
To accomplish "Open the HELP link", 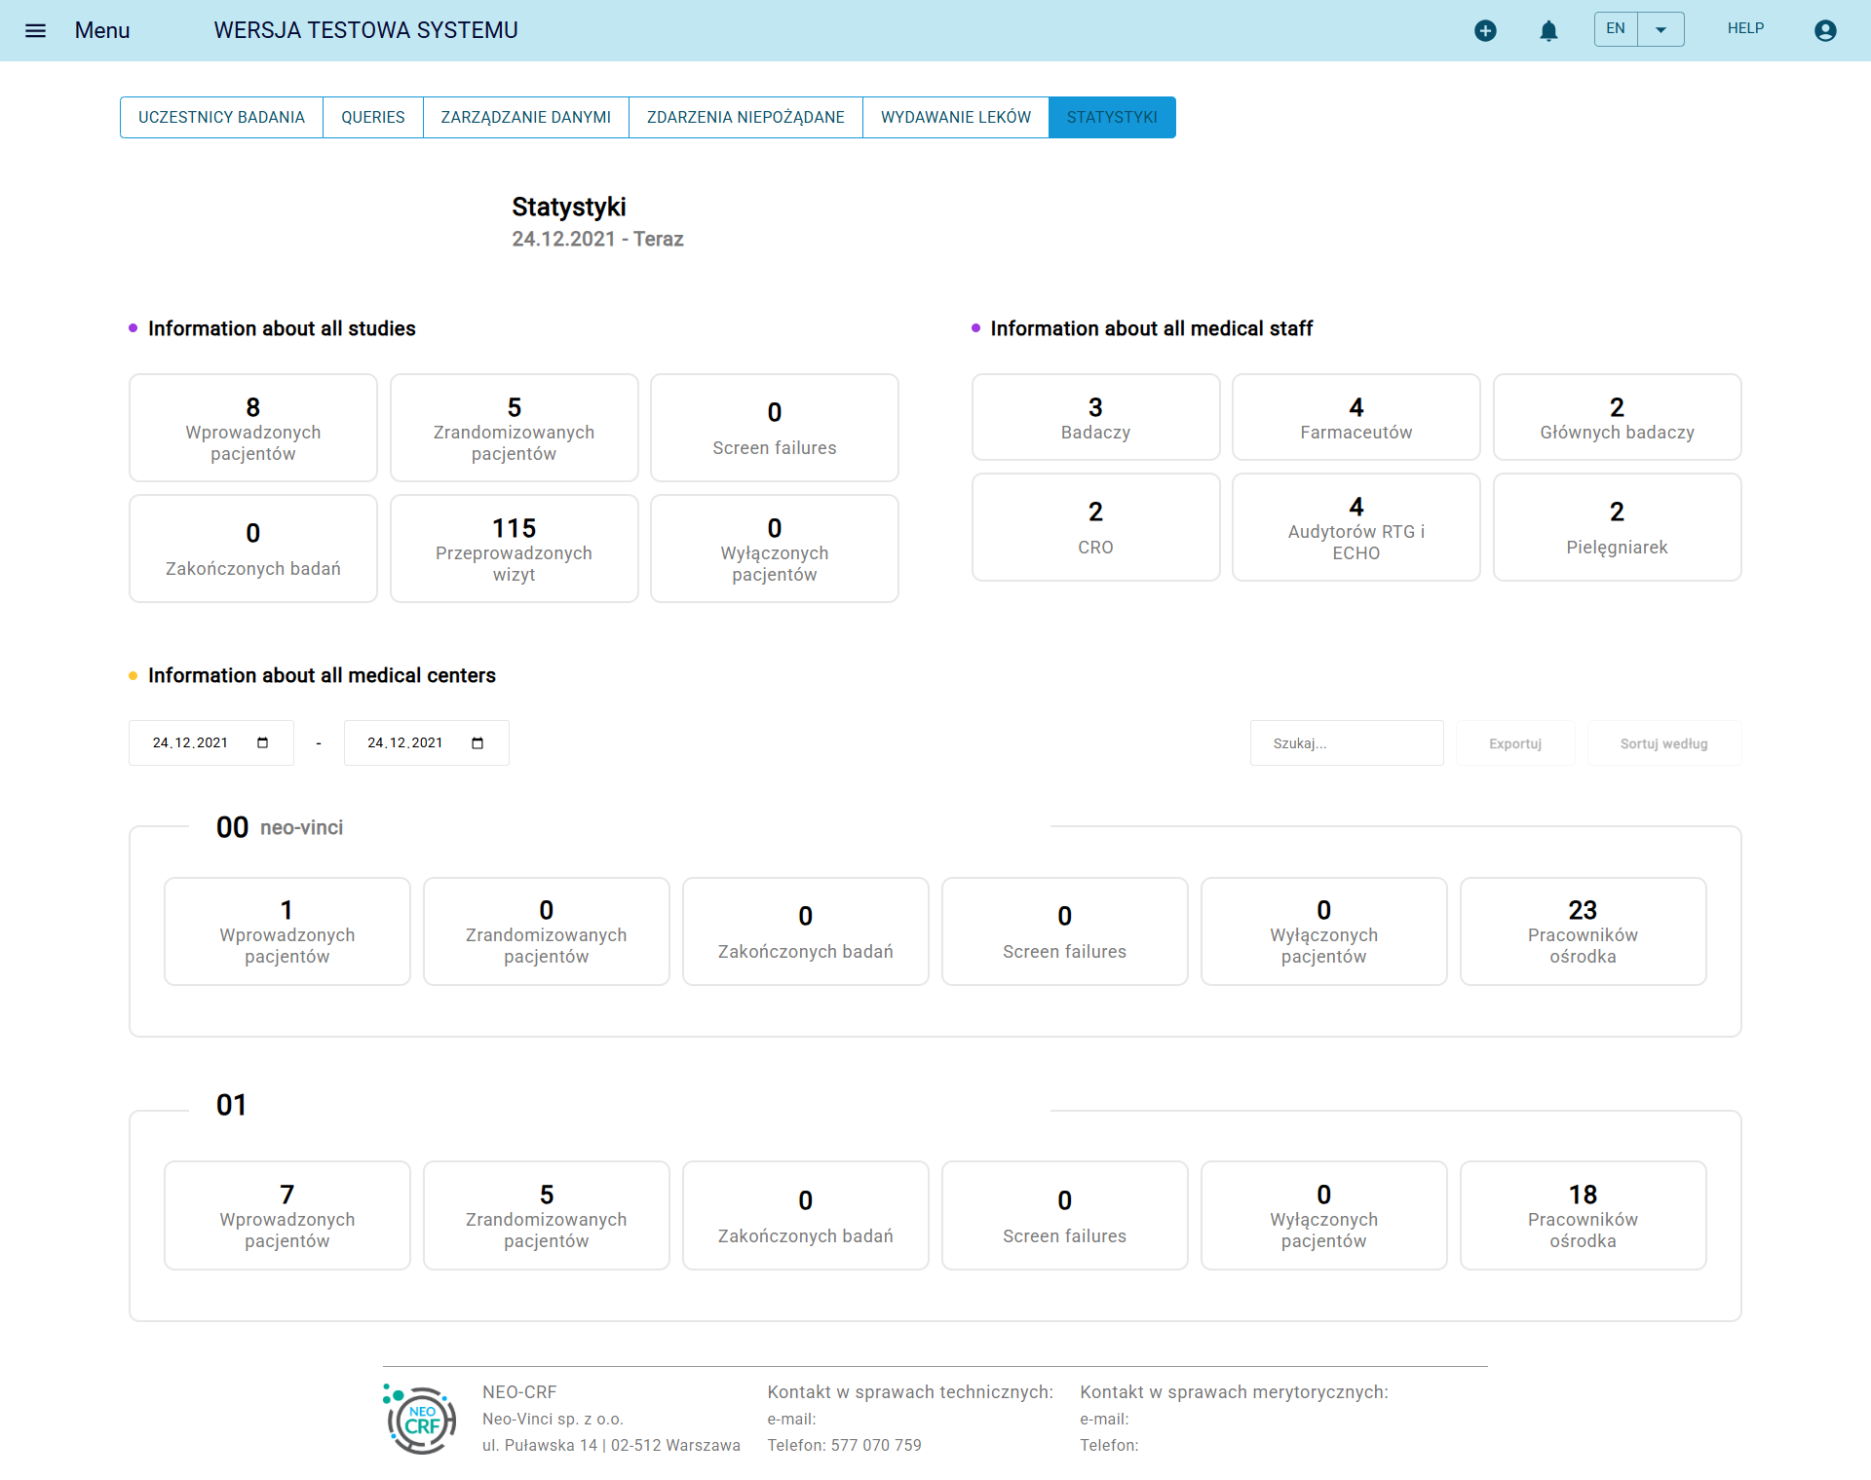I will (1745, 28).
